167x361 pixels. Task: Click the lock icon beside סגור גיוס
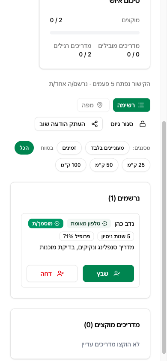pyautogui.click(x=143, y=124)
